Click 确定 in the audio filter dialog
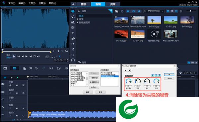This screenshot has height=122, width=199. [88, 92]
